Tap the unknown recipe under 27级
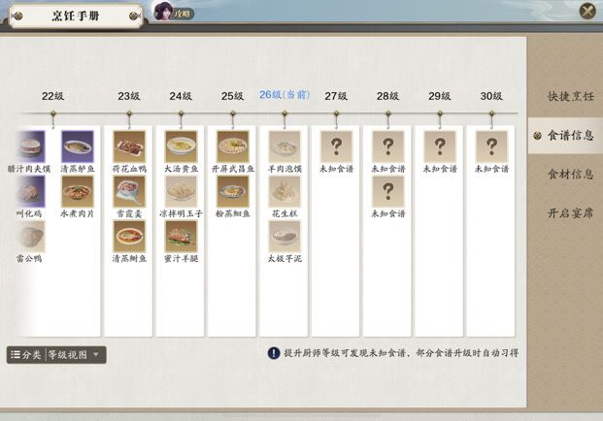 pos(337,146)
